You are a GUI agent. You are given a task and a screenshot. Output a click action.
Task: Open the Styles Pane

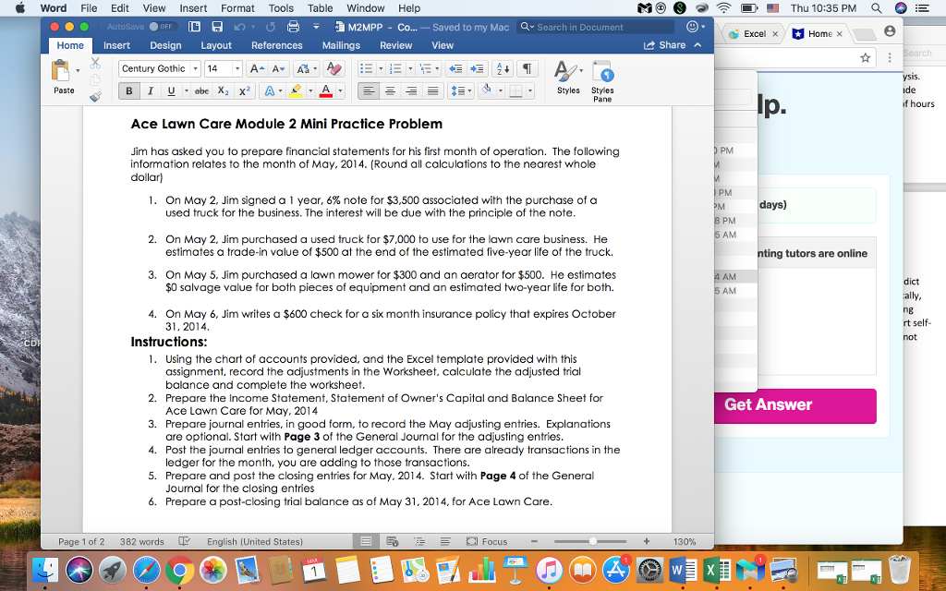pyautogui.click(x=602, y=81)
